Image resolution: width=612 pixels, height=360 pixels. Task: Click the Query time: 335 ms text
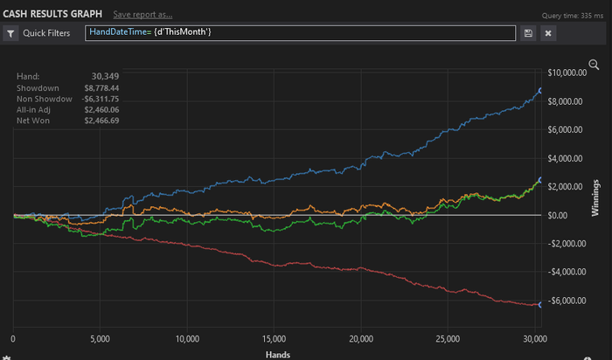tap(572, 16)
